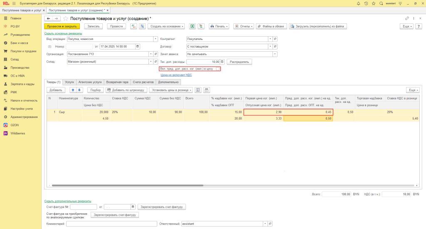Click the table icon in goods toolbar

(206, 90)
